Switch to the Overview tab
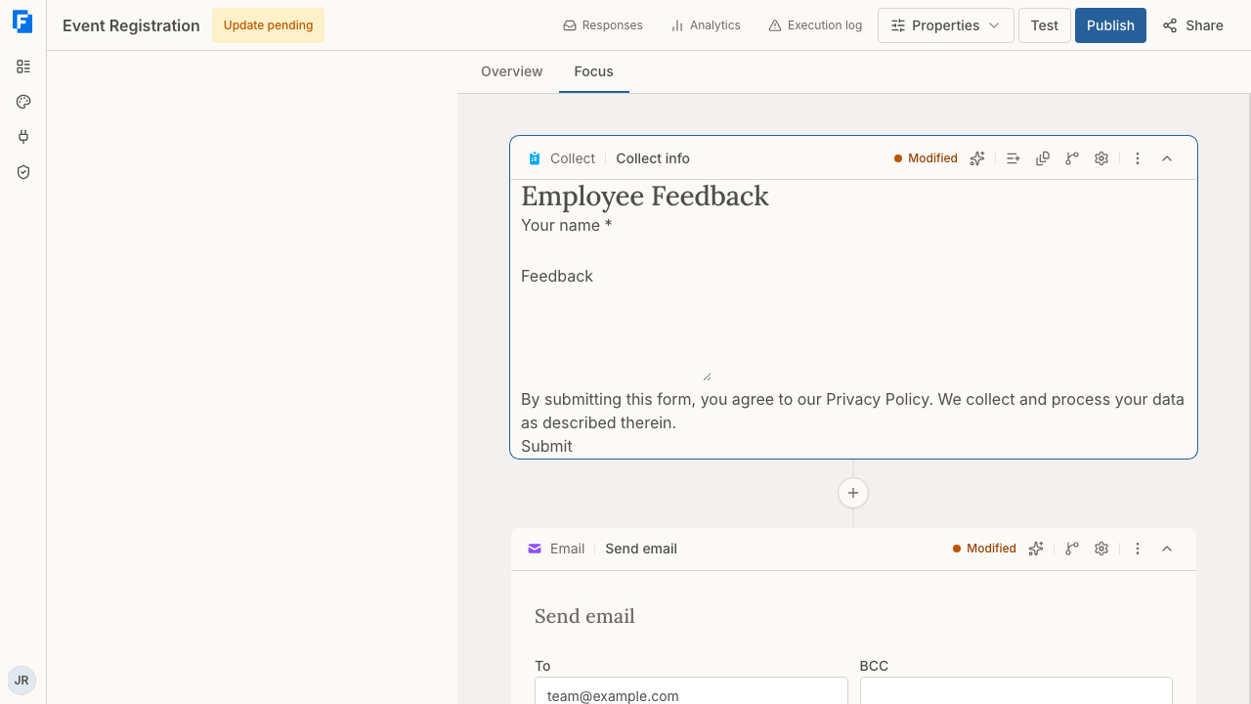 pyautogui.click(x=512, y=71)
